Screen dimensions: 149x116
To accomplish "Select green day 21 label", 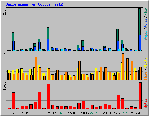I will click(96, 113).
